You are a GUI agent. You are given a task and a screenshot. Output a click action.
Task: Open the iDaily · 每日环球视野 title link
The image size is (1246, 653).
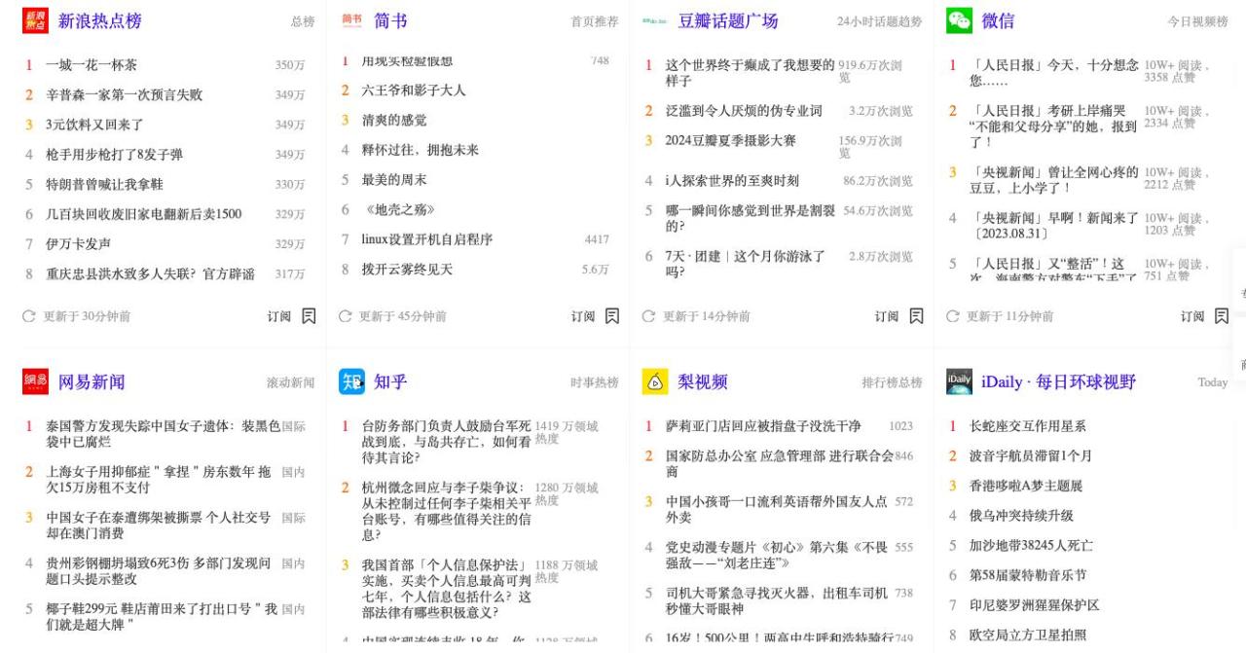[x=1058, y=382]
